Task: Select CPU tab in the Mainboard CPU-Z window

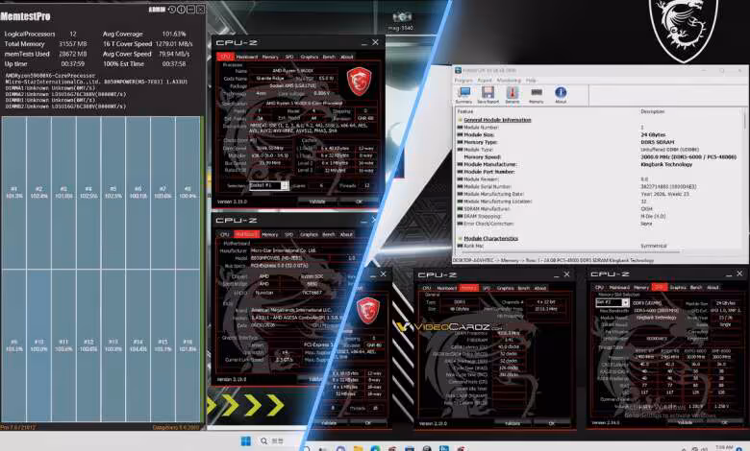Action: click(x=225, y=234)
